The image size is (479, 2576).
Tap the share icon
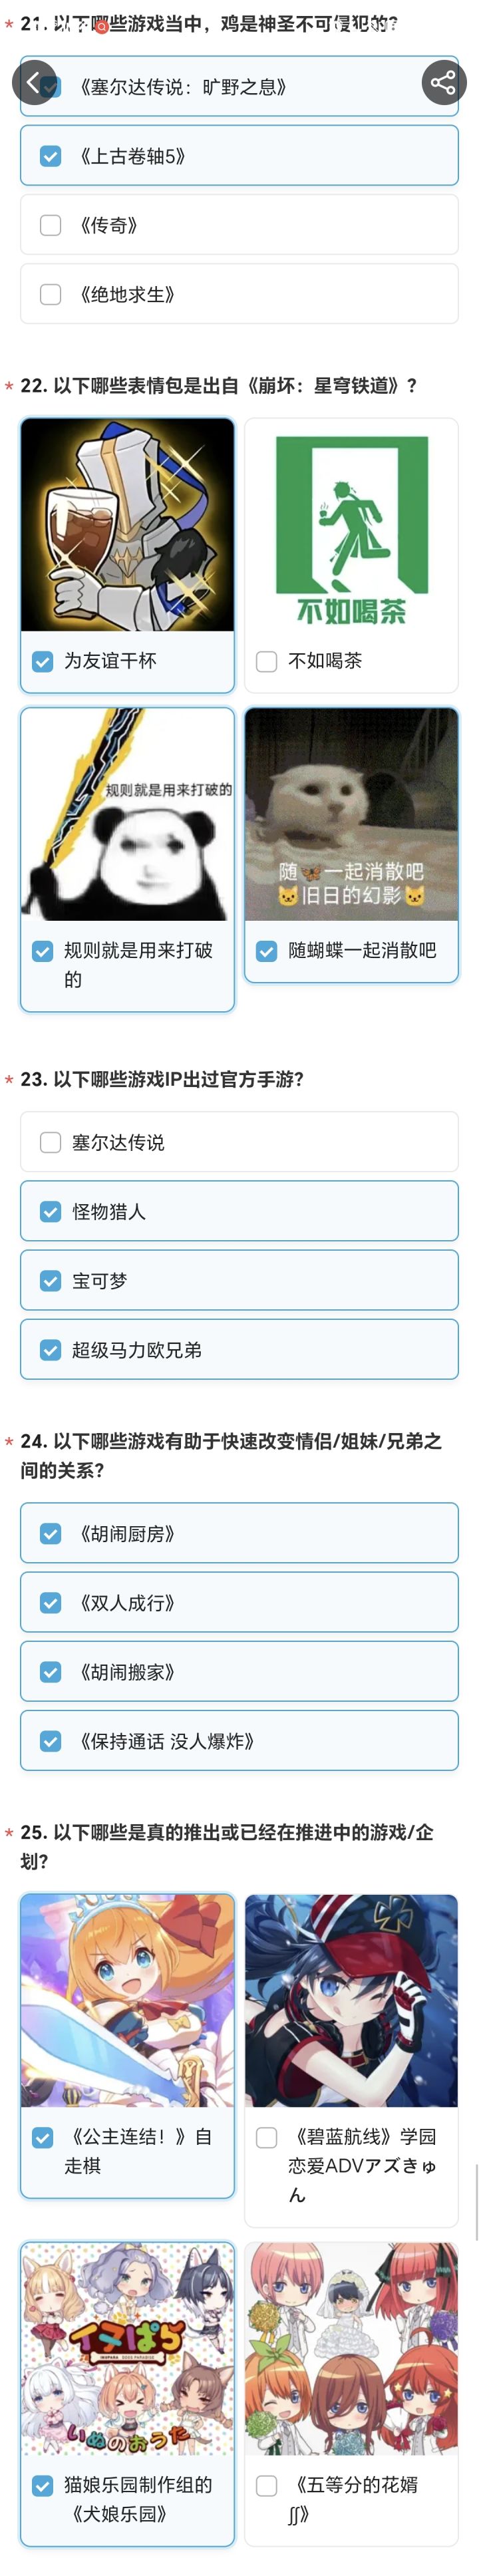[443, 82]
